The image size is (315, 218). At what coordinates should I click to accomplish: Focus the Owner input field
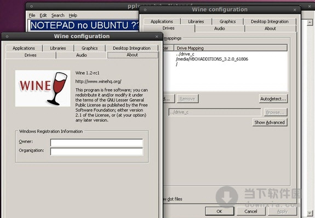click(x=96, y=143)
